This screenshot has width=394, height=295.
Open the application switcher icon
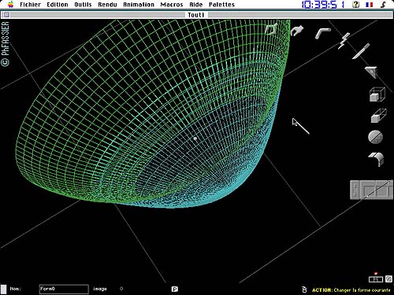(383, 5)
